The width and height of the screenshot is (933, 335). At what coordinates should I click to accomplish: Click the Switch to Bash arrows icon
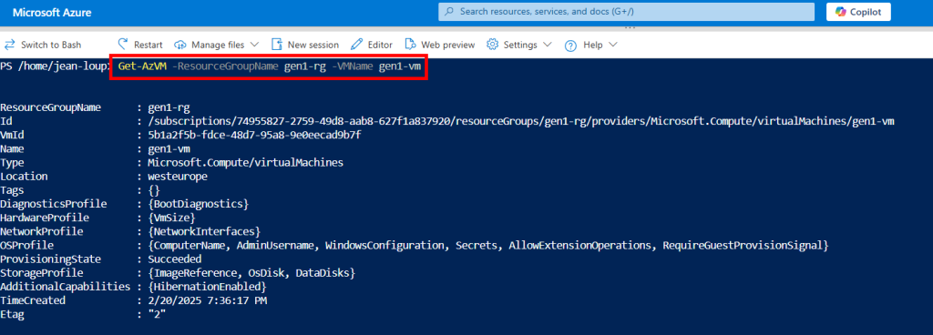point(9,45)
